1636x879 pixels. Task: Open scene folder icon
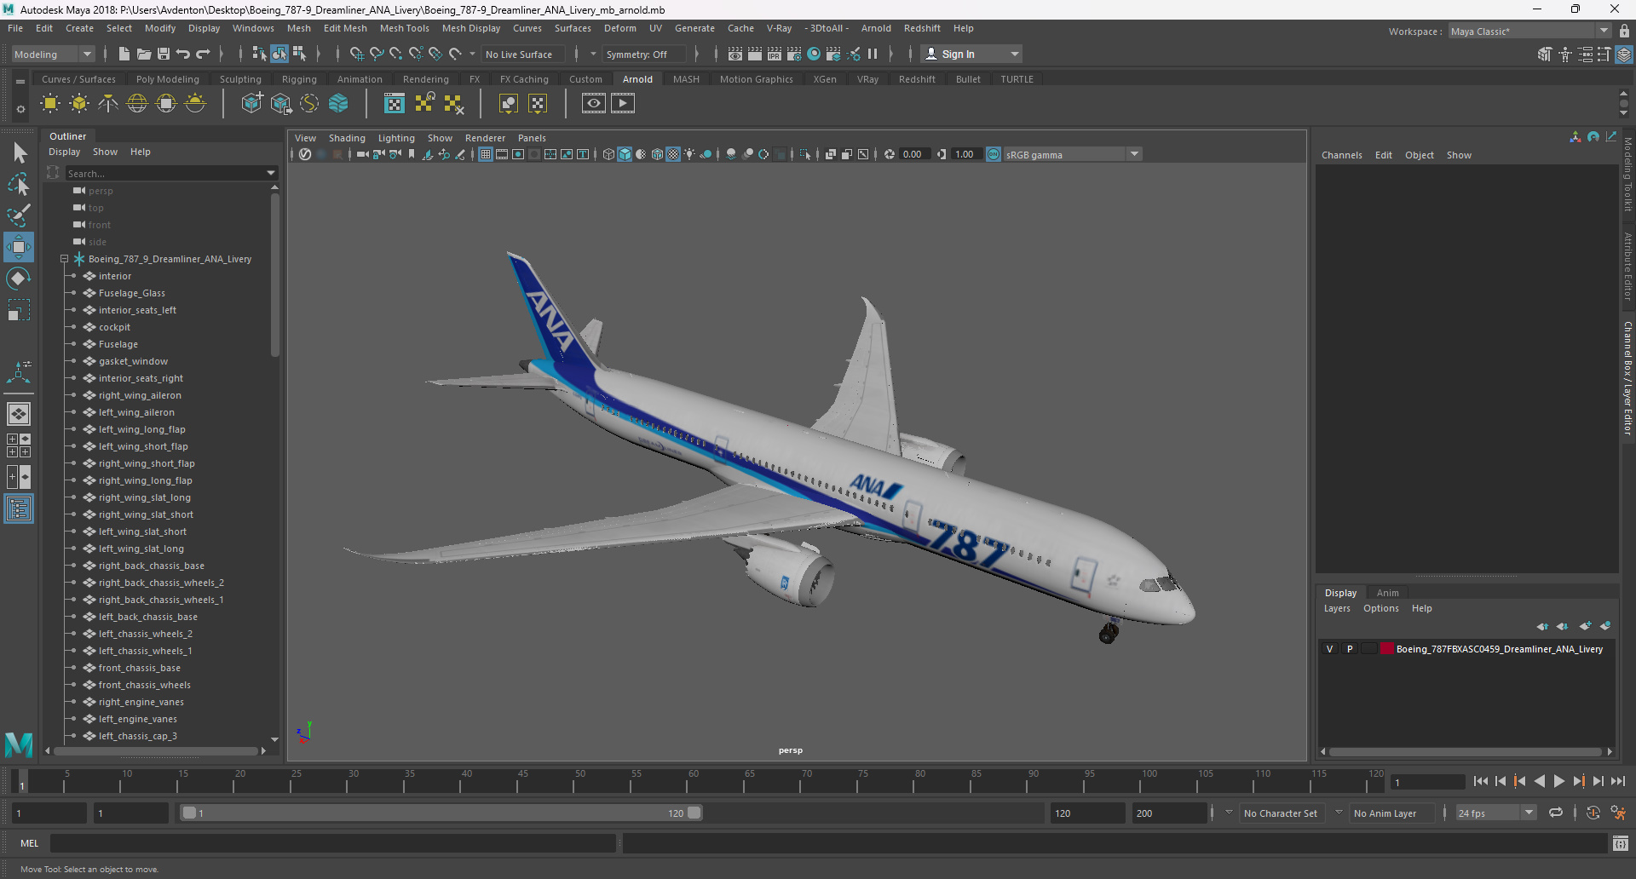tap(144, 54)
